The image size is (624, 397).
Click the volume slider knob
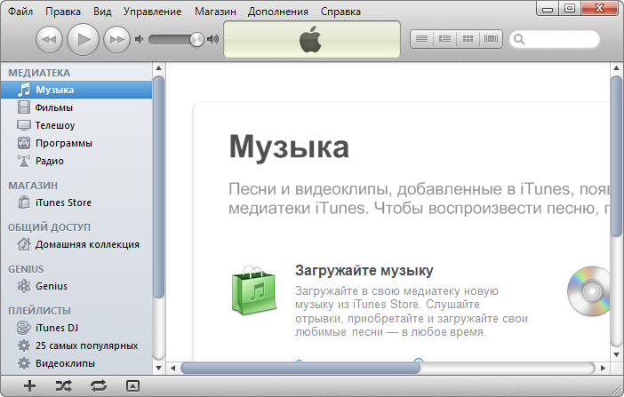pyautogui.click(x=196, y=39)
